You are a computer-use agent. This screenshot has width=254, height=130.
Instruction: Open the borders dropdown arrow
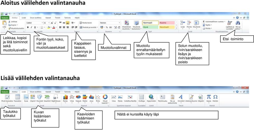pyautogui.click(x=44, y=27)
